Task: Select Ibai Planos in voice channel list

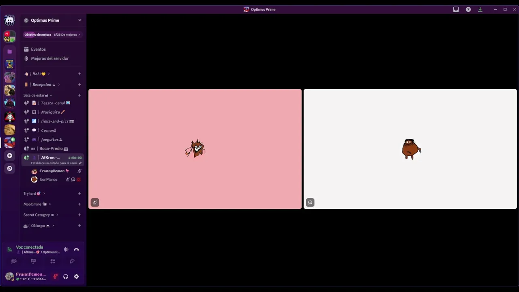Action: click(x=57, y=179)
